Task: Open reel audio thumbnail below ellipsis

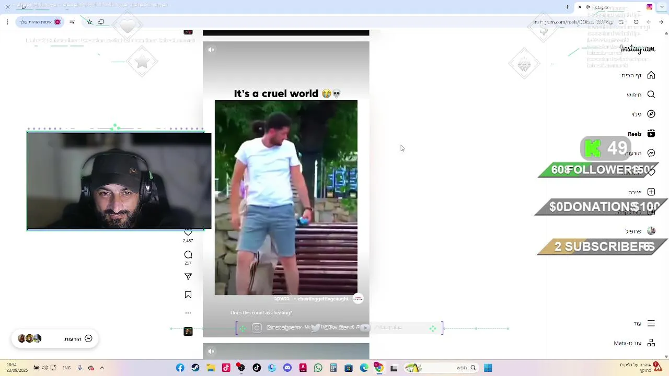Action: click(x=188, y=331)
